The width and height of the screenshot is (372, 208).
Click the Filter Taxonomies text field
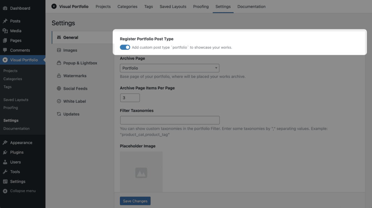point(170,120)
